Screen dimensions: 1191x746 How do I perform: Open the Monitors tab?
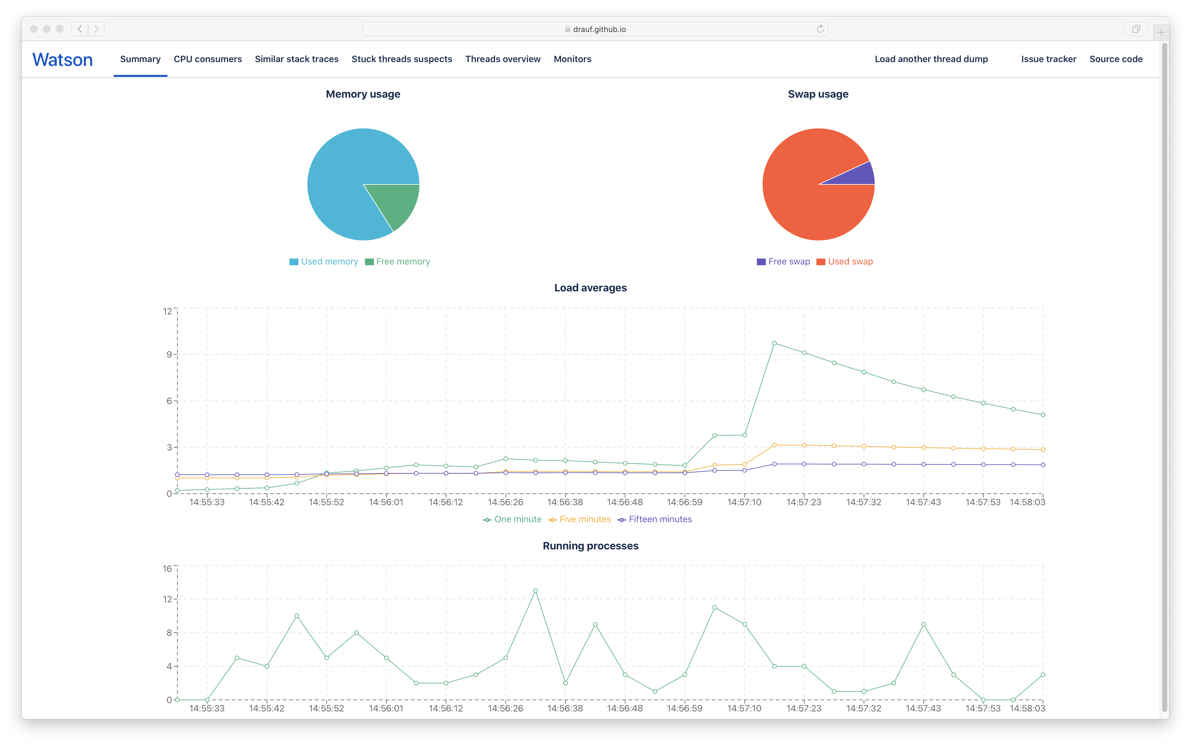(x=572, y=59)
